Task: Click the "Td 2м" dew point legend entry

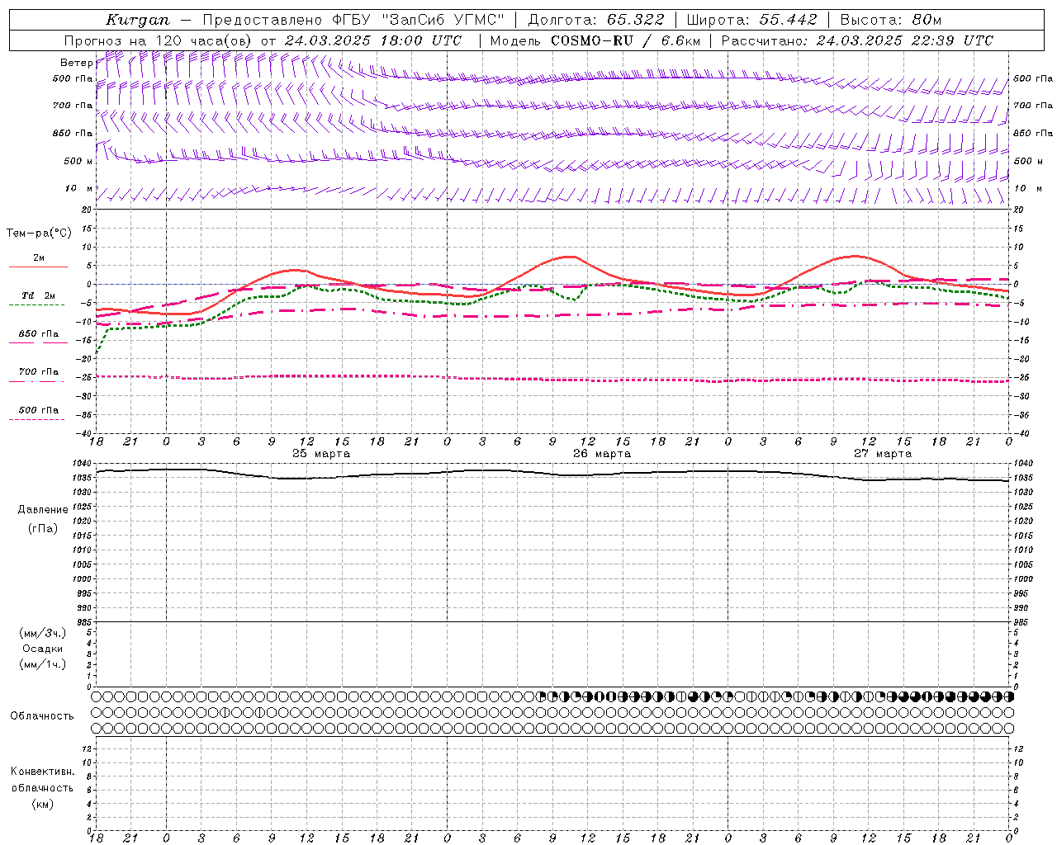Action: 39,295
